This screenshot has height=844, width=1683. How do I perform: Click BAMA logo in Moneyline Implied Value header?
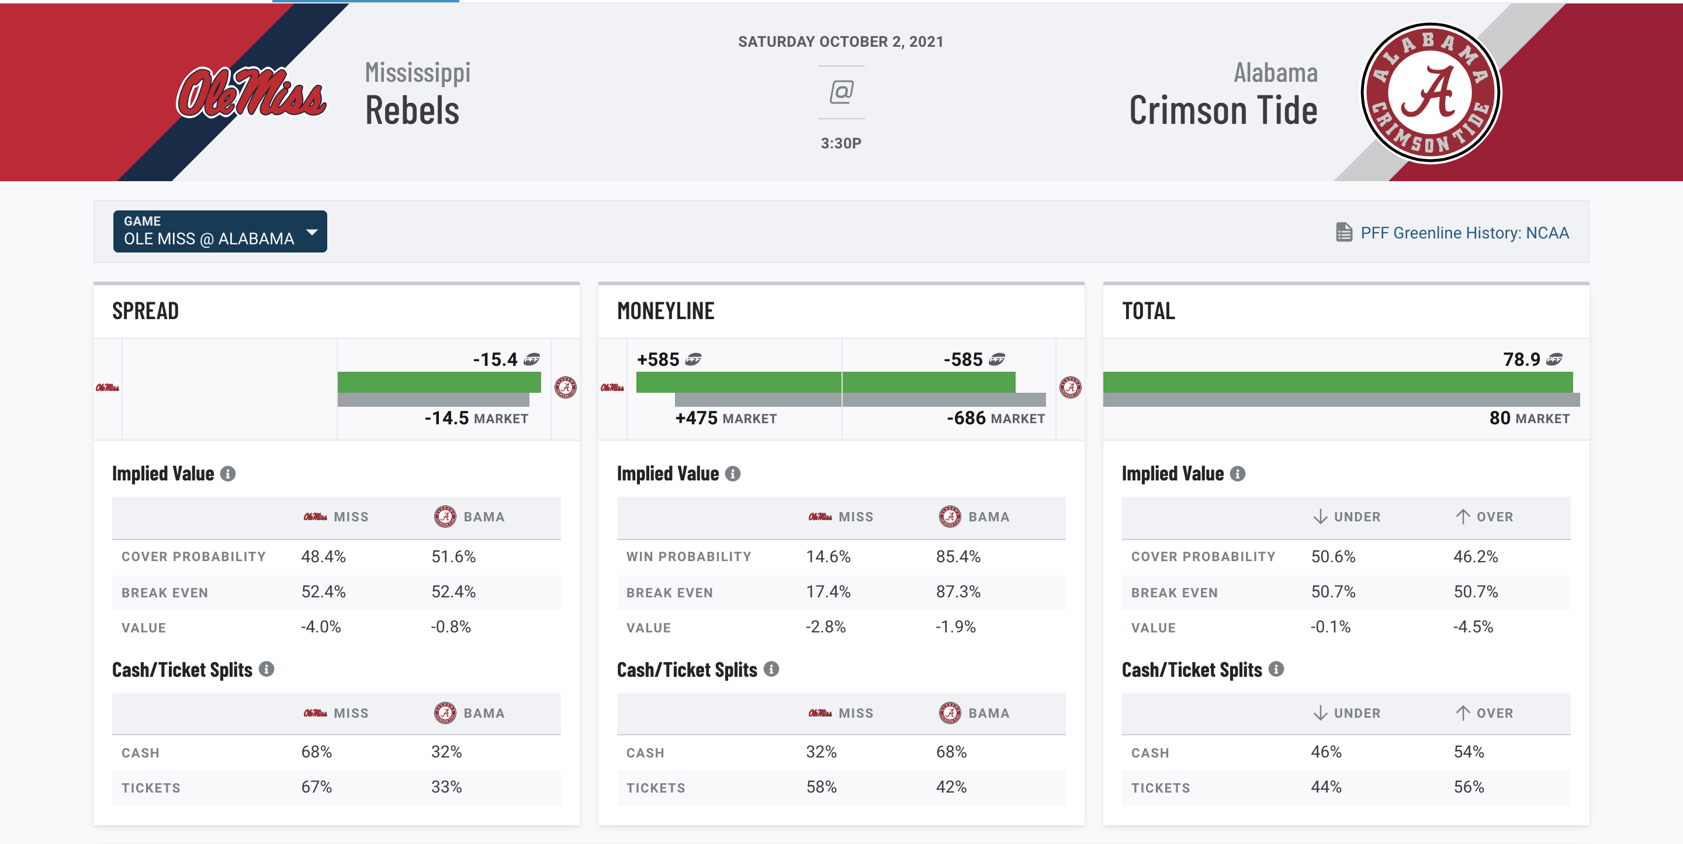[x=950, y=516]
